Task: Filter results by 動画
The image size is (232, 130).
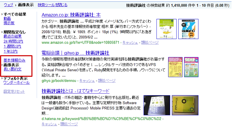Action: [x=7, y=18]
